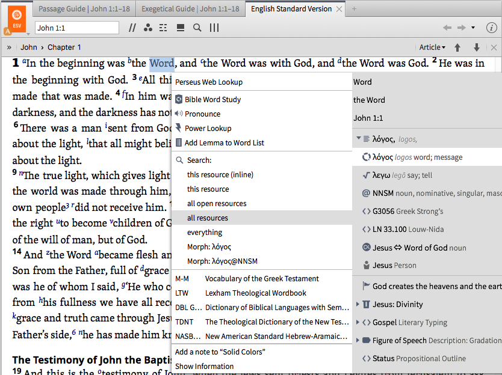This screenshot has width=502, height=375.
Task: Choose Show Information
Action: (262, 366)
